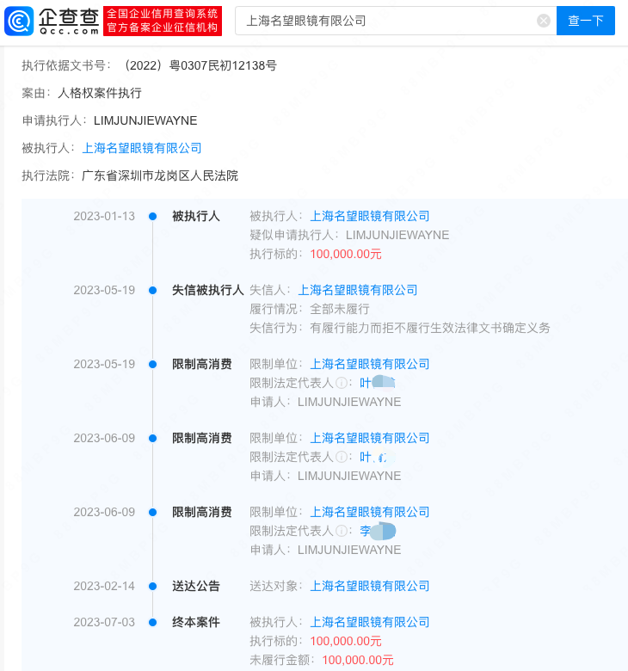Click the Qcc blue logo icon
Screen dimensions: 628x671
point(19,21)
